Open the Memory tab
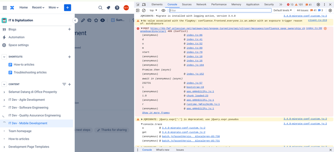This screenshot has height=152, width=334. (236, 4)
